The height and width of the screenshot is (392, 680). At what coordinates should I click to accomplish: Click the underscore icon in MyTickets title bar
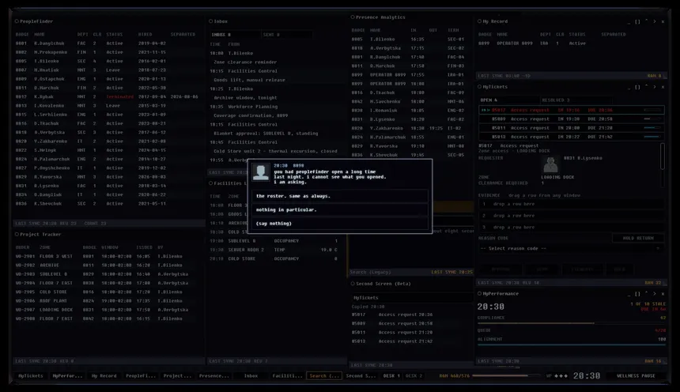[x=629, y=88]
